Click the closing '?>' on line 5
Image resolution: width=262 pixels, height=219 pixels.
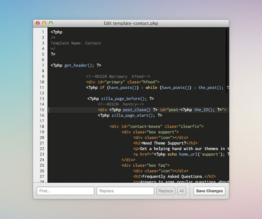coord(53,54)
